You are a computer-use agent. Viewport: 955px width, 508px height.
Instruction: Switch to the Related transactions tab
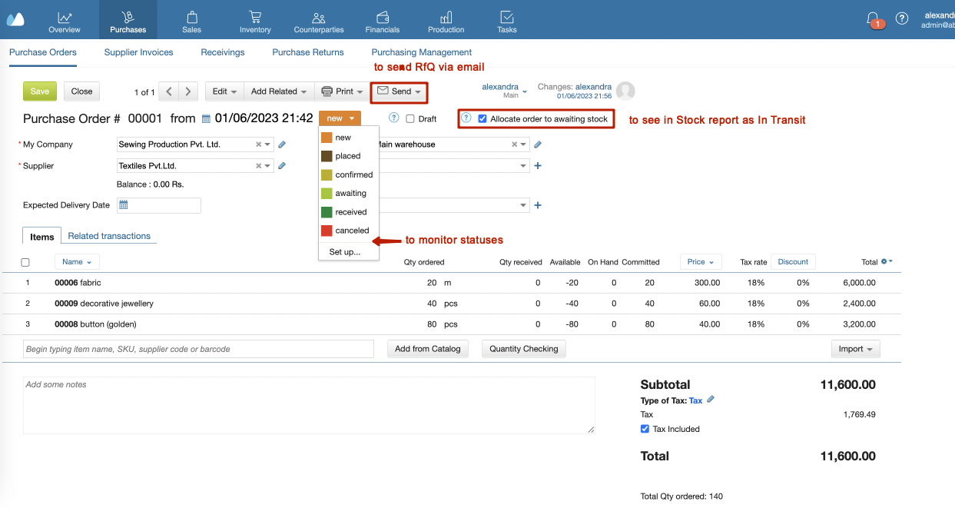[x=109, y=236]
